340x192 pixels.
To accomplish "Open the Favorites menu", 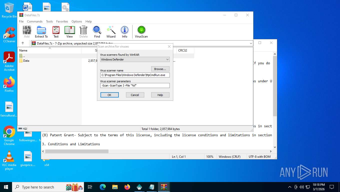I will point(62,21).
